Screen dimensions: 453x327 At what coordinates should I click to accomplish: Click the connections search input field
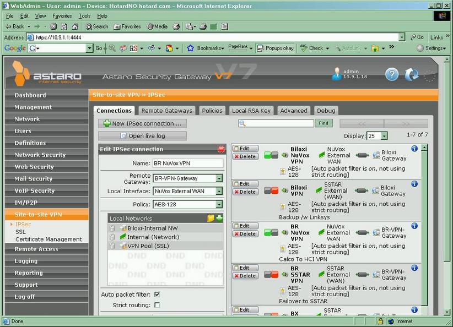click(x=276, y=123)
